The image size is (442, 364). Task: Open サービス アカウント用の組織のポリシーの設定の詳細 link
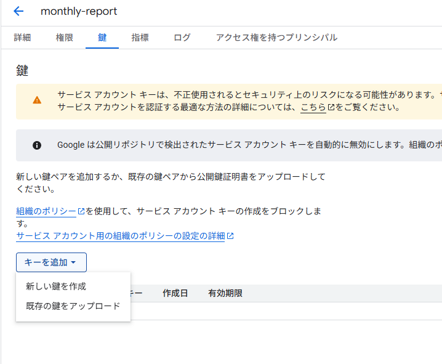pyautogui.click(x=121, y=236)
